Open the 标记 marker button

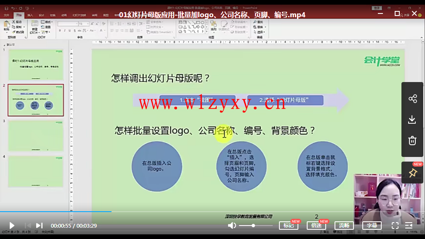pos(289,226)
